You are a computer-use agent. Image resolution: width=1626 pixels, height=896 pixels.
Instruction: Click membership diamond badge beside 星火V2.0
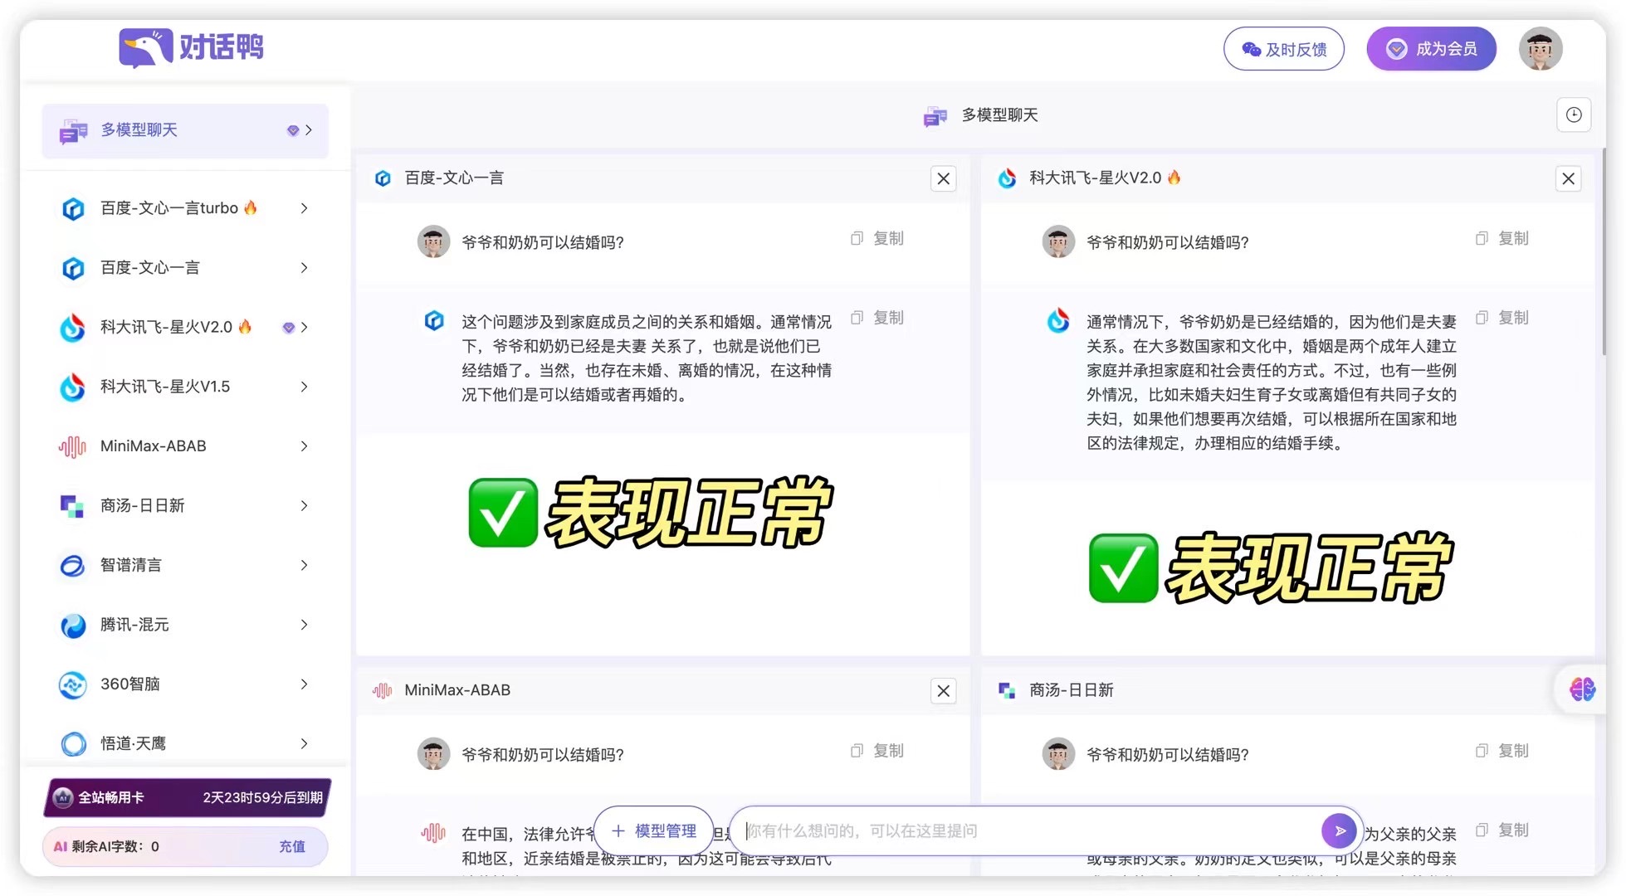pos(288,328)
